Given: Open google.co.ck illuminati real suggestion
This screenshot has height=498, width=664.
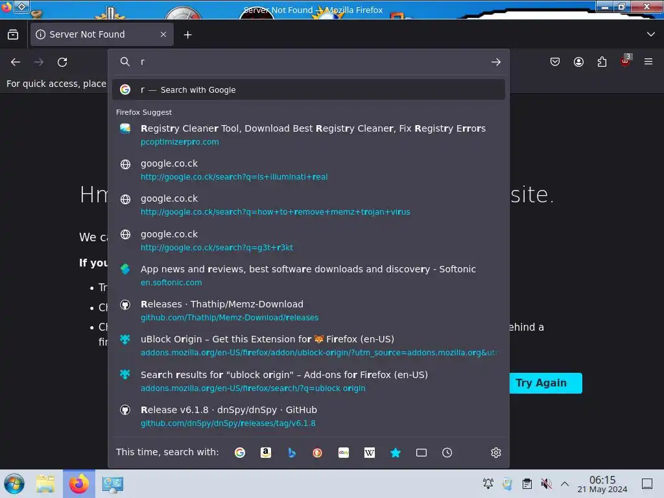Looking at the screenshot, I should (x=308, y=170).
